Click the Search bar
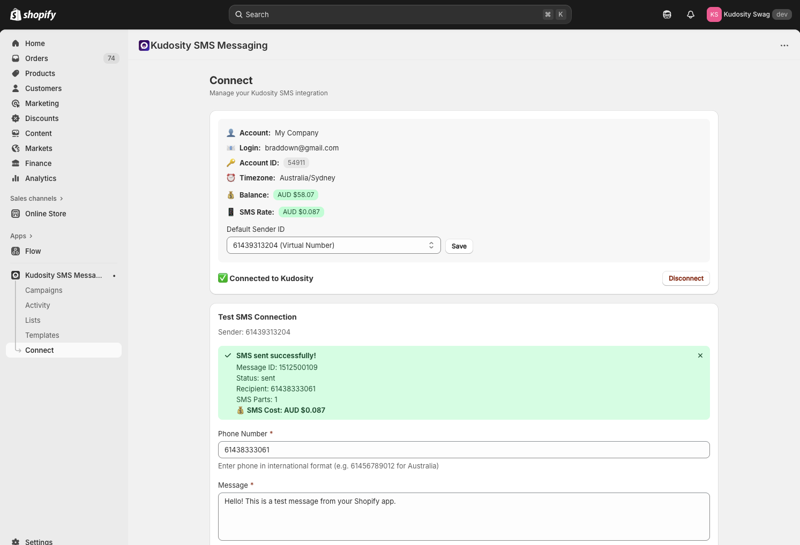This screenshot has width=800, height=545. click(x=400, y=14)
